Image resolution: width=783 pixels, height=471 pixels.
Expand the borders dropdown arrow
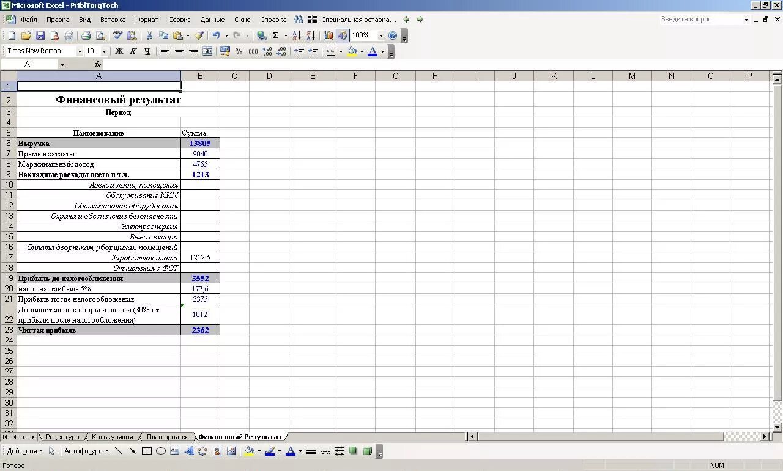(x=341, y=51)
